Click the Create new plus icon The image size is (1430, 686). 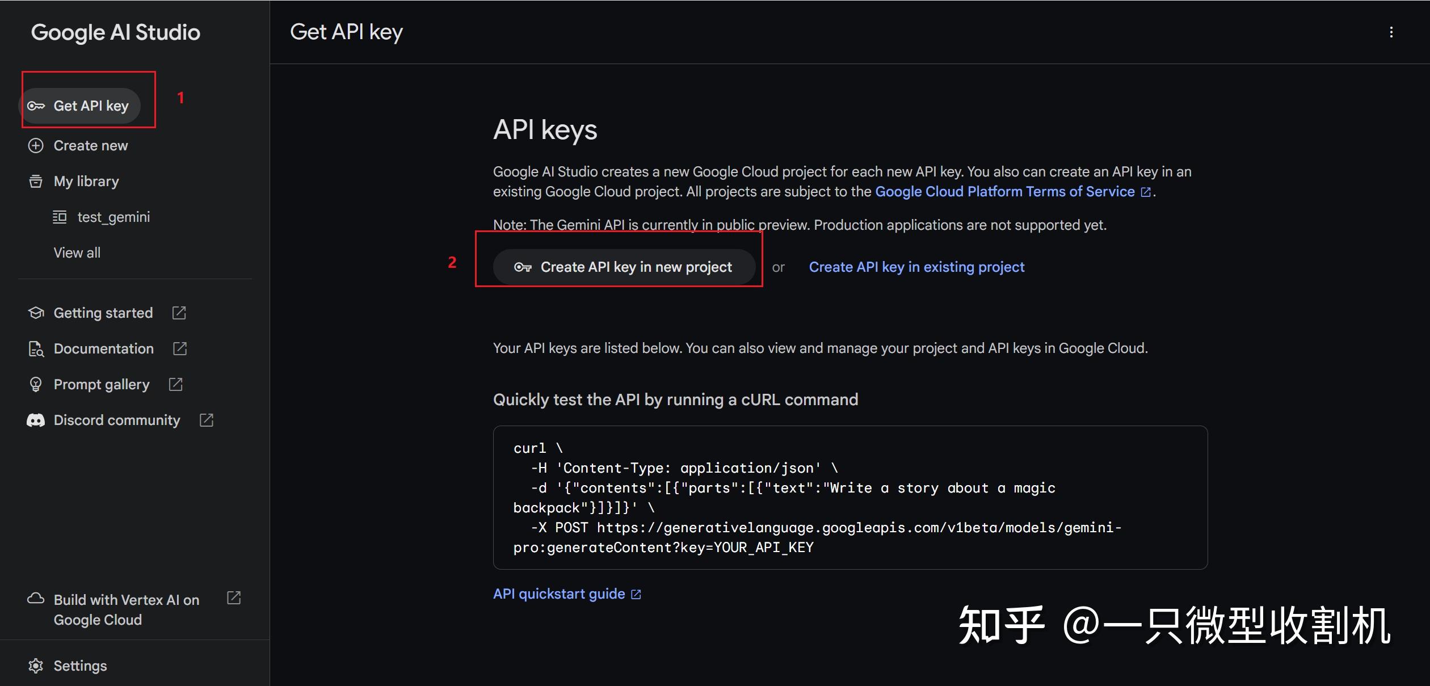pyautogui.click(x=35, y=146)
